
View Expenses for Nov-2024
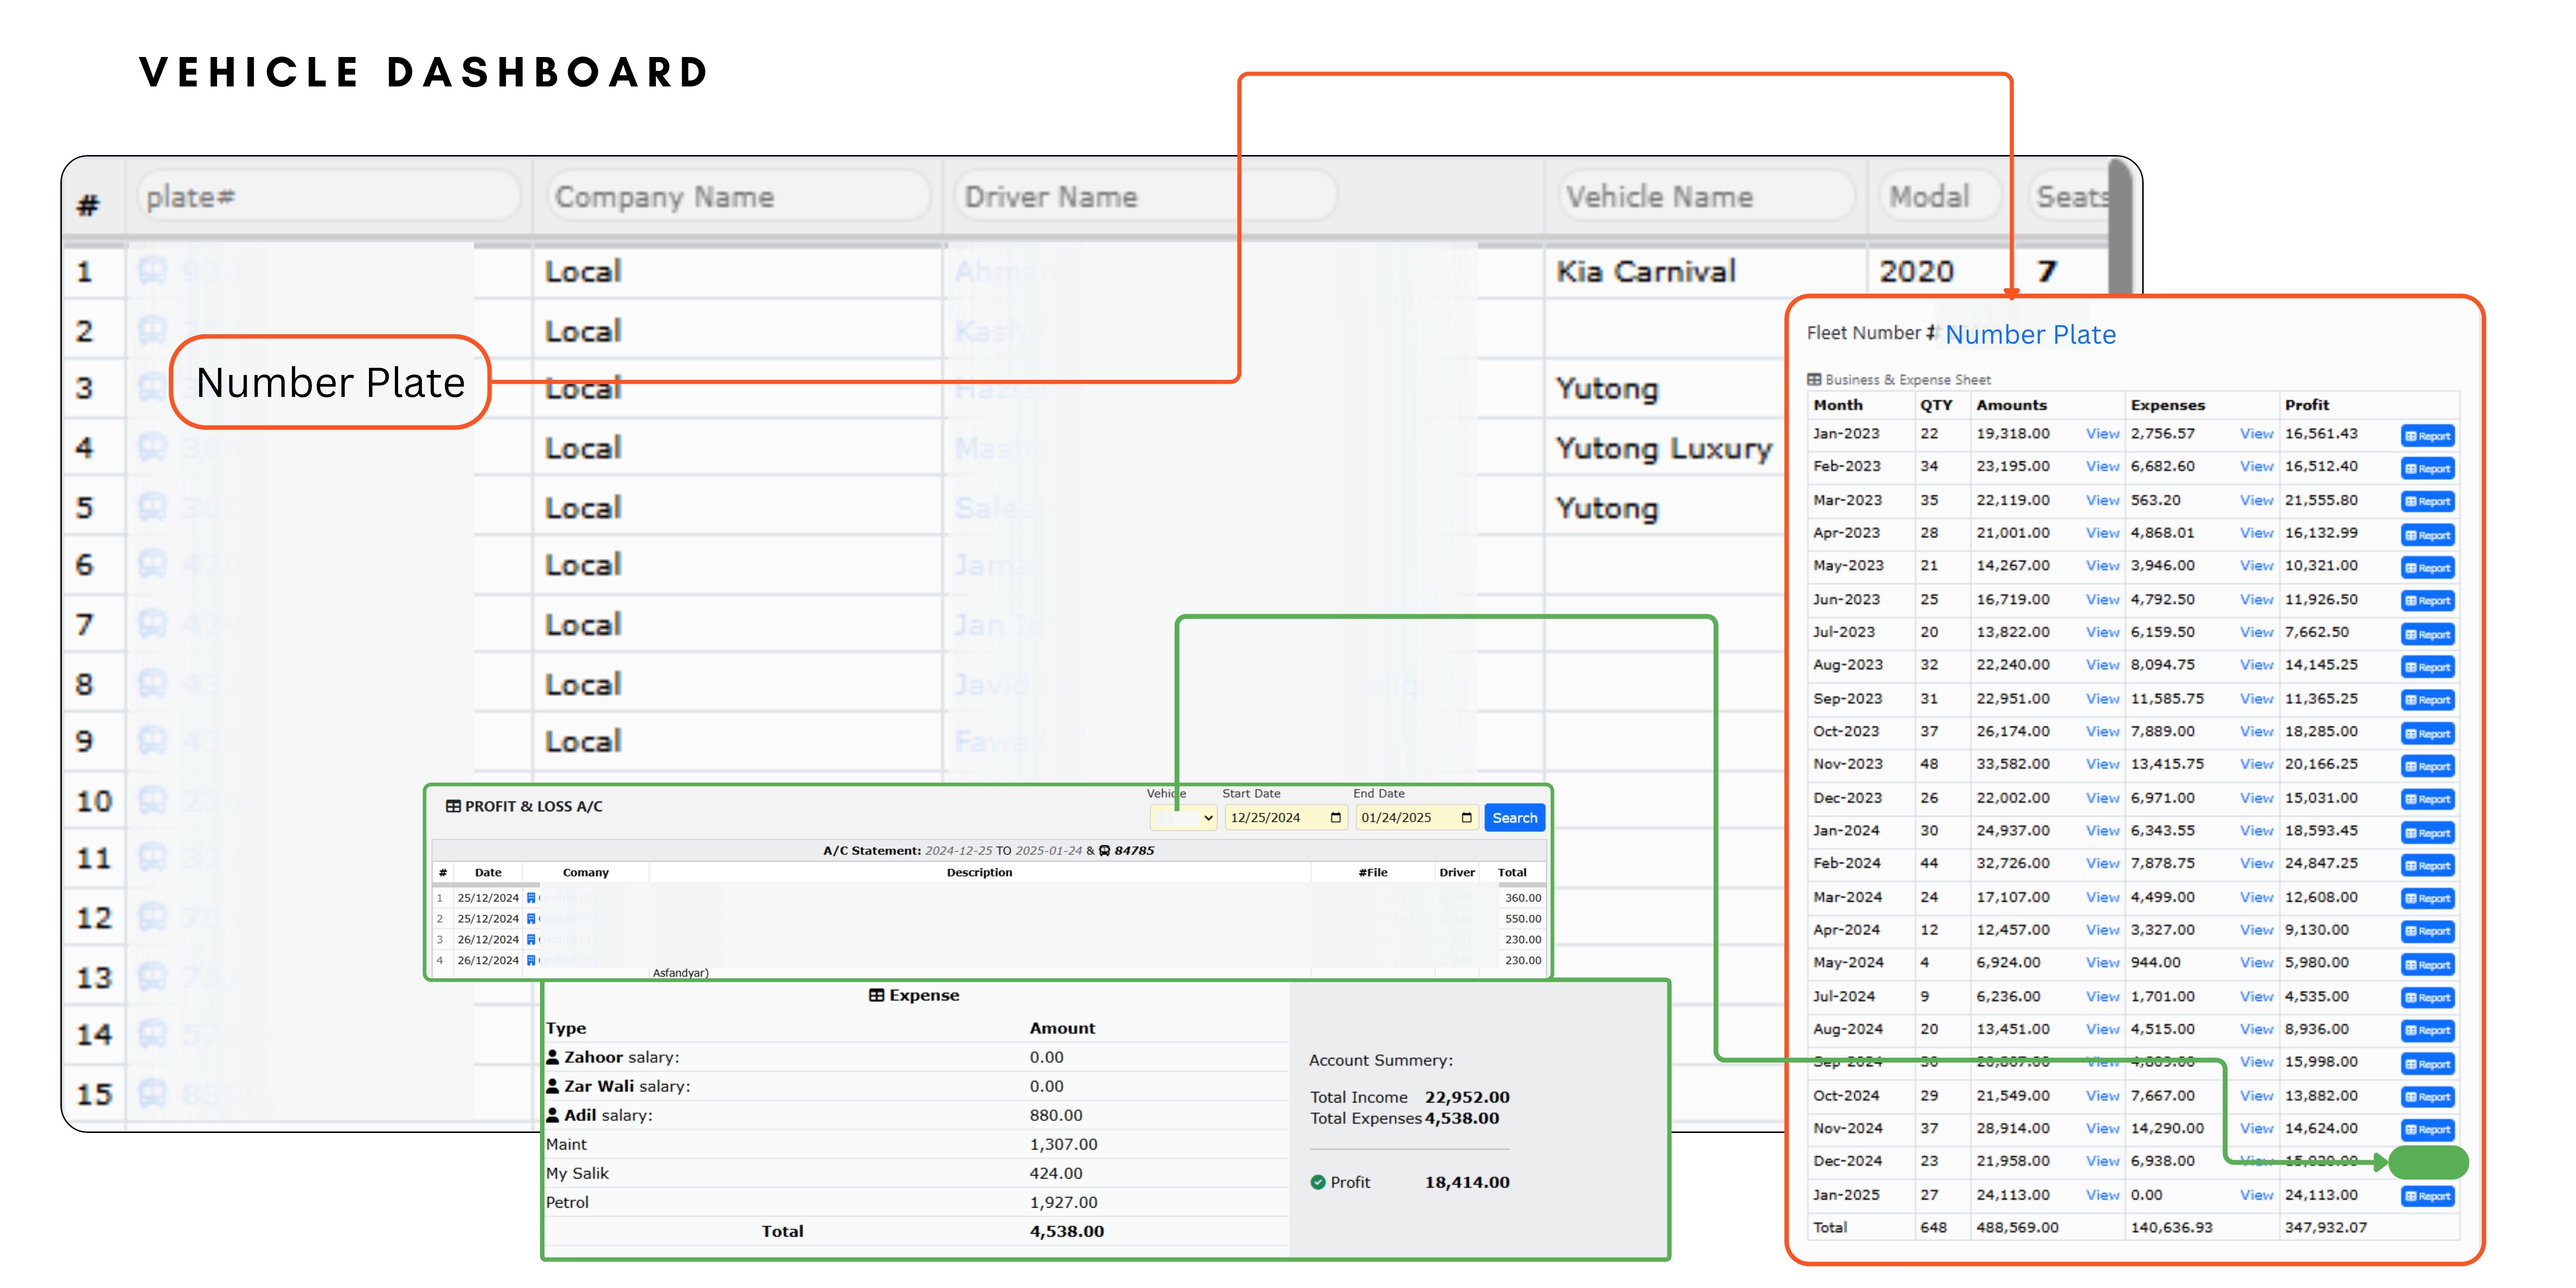2256,1128
